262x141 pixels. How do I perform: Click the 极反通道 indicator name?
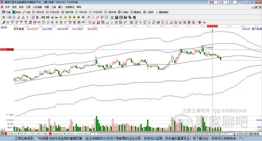coord(19,29)
